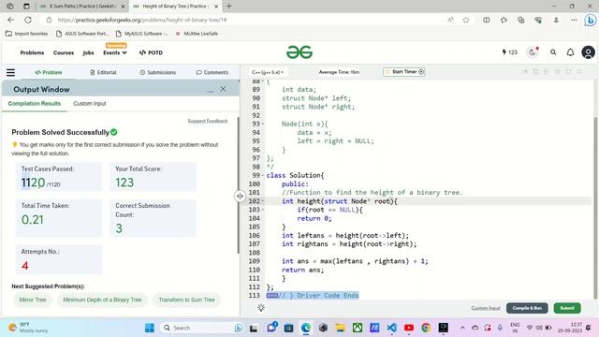This screenshot has height=337, width=599.
Task: Open Chrome from taskbar
Action: [426, 328]
